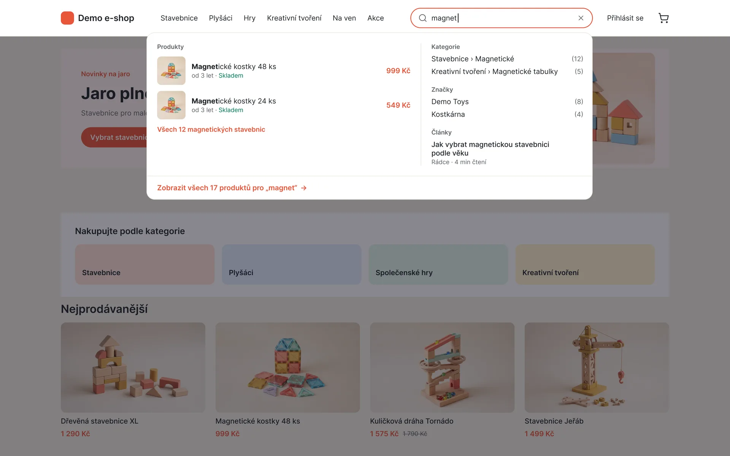
Task: Click Dřevěná stavebnice XL product title
Action: (100, 421)
